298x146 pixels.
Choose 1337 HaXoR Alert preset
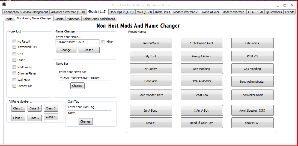[x=202, y=43]
